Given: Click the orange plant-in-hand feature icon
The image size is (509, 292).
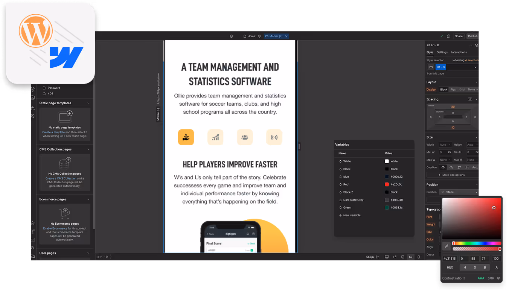Looking at the screenshot, I should click(x=186, y=137).
